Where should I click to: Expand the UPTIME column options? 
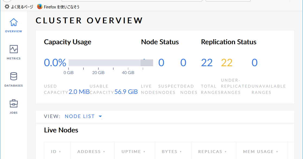134,151
